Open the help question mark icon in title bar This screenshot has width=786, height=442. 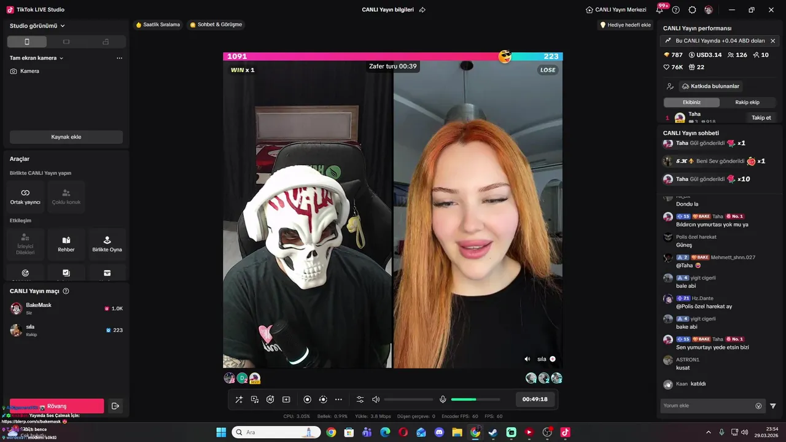(x=676, y=10)
